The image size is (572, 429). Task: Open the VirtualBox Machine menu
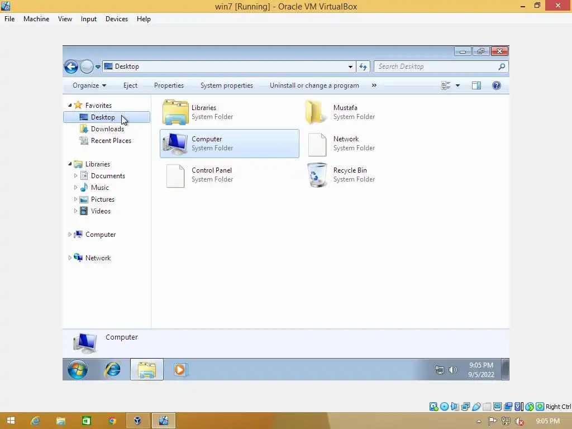(x=36, y=19)
